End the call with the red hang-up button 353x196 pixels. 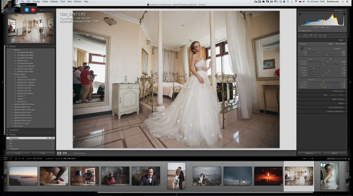[33, 10]
